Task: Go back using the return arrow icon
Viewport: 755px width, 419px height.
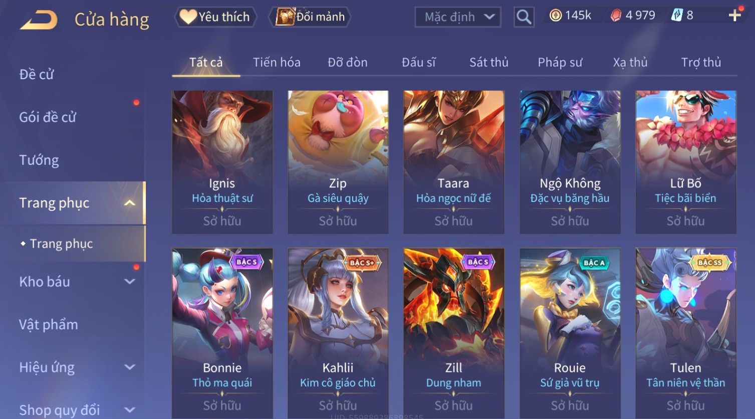Action: [39, 20]
